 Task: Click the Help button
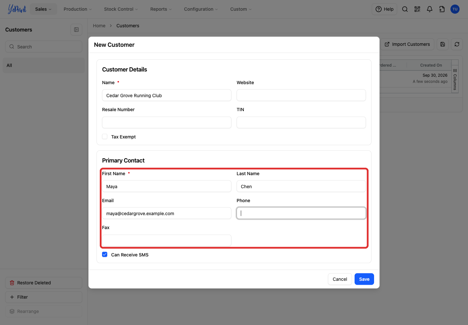click(384, 9)
